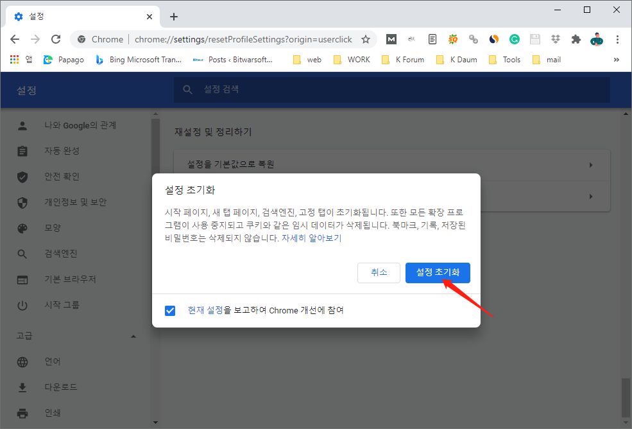Click the main page scrollbar thumb

tap(626, 398)
